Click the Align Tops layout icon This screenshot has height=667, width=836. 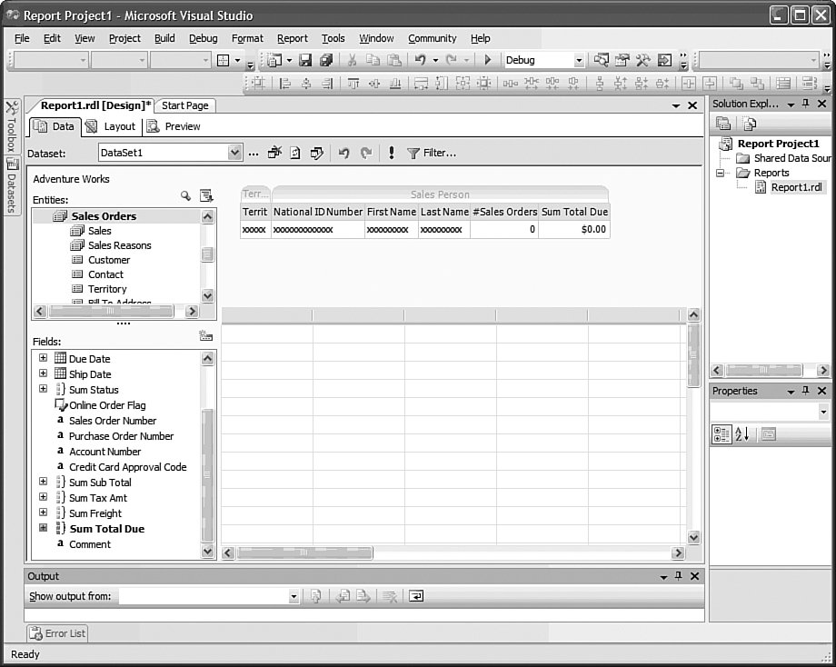tap(353, 84)
